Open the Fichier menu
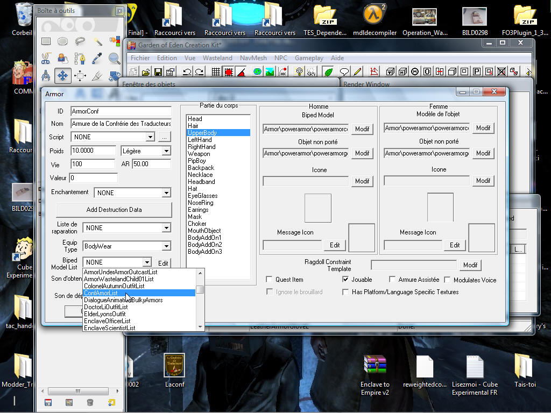 pos(140,58)
